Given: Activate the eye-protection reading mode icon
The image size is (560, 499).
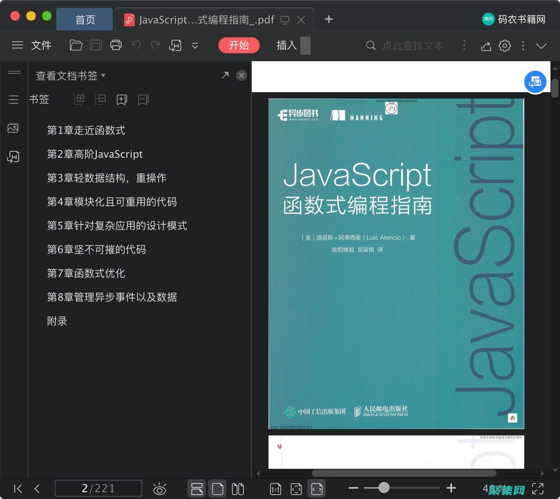Looking at the screenshot, I should [x=160, y=489].
